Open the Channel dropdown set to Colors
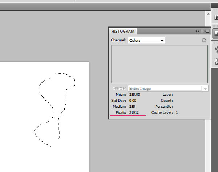Screen dimensions: 218x172 (146, 41)
